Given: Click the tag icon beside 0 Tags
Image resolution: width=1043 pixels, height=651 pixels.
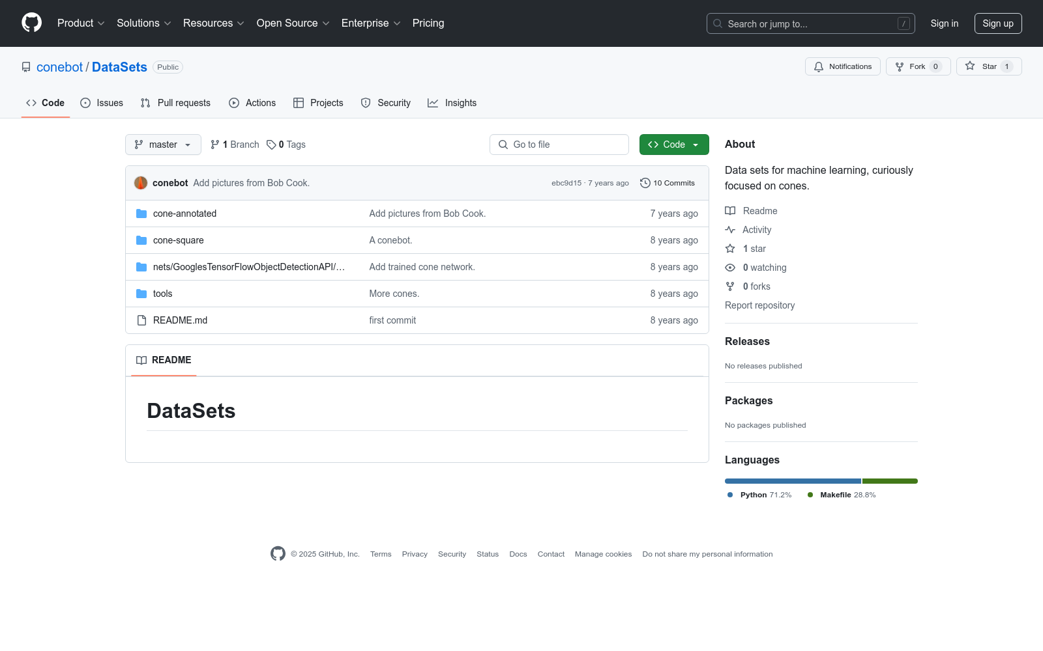Looking at the screenshot, I should (x=271, y=145).
